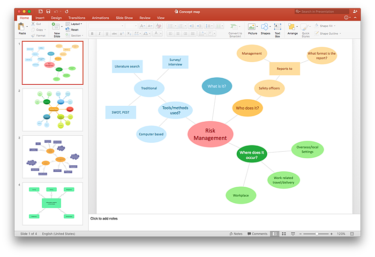Screen dimensions: 375x257
Task: Select slide 4 thumbnail
Action: pos(52,204)
